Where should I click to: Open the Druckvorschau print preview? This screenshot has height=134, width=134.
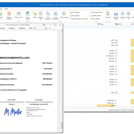[64, 15]
